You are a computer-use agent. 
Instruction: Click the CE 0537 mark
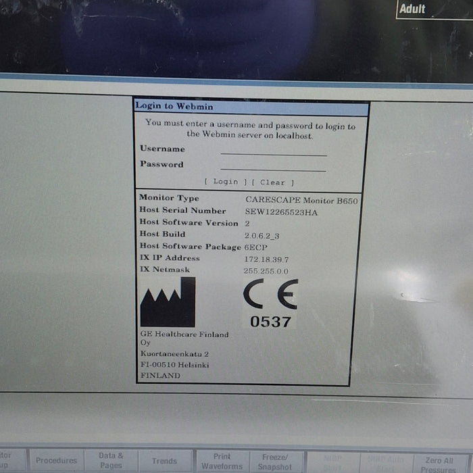[x=270, y=303]
